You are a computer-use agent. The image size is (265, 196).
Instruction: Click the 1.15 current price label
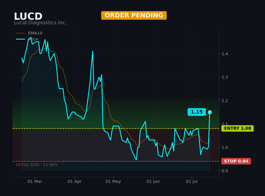pos(197,112)
